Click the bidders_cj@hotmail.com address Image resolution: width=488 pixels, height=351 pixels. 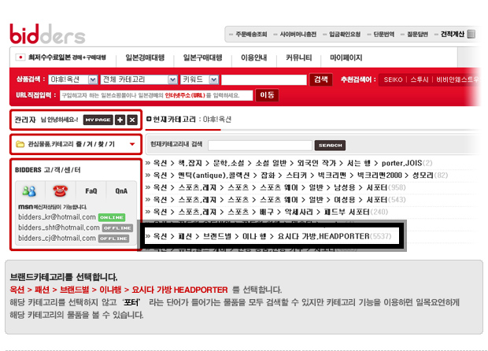(57, 238)
